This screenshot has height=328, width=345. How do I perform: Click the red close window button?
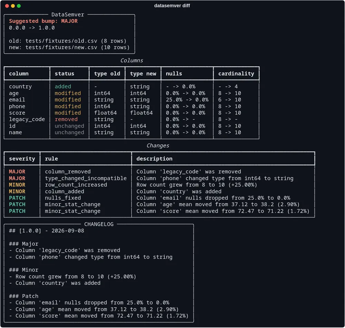[x=7, y=6]
